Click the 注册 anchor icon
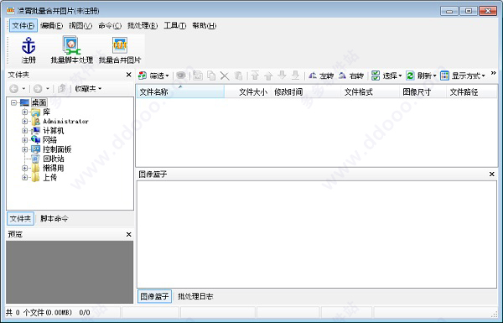The image size is (503, 323). pos(29,45)
